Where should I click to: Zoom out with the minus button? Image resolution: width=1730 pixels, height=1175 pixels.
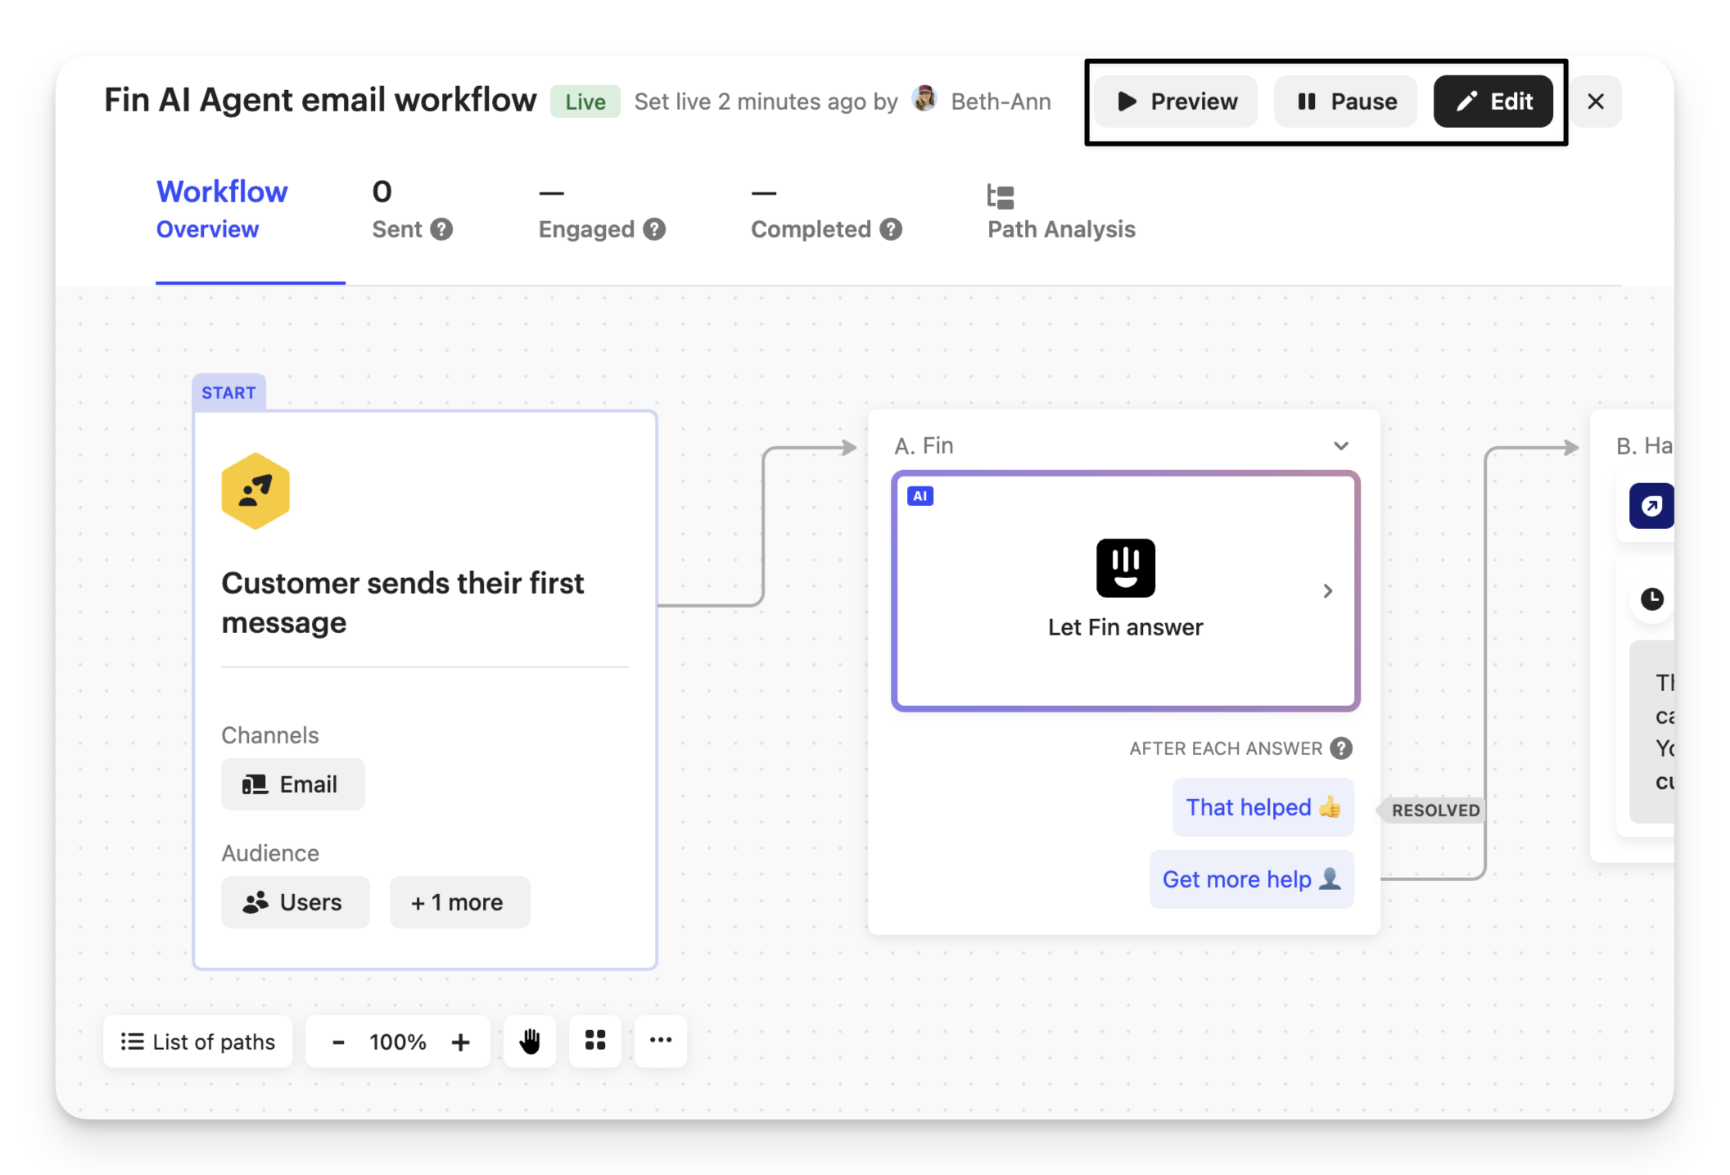click(x=338, y=1042)
